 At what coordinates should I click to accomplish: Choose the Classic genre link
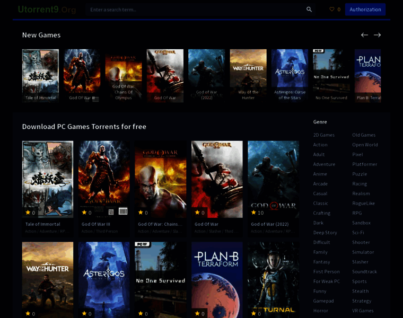[x=320, y=203]
